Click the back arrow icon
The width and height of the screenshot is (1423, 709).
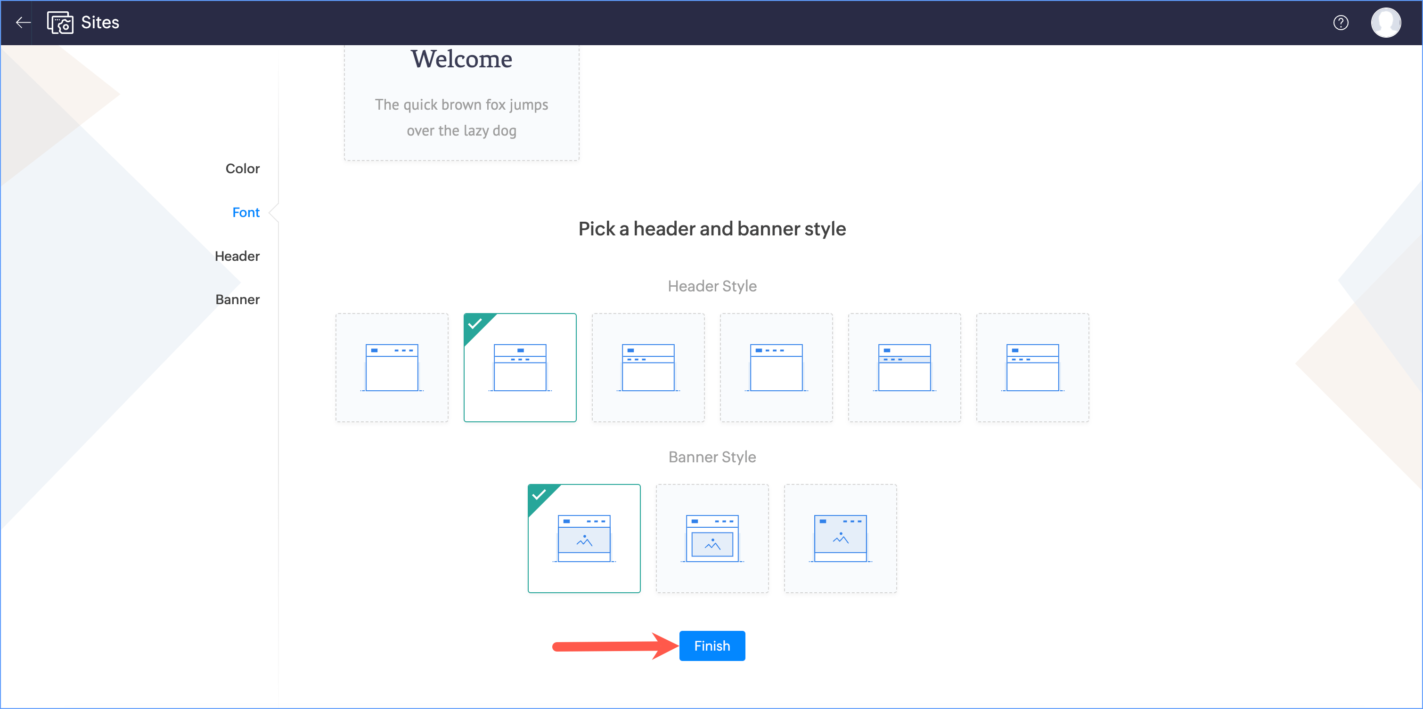click(x=23, y=23)
